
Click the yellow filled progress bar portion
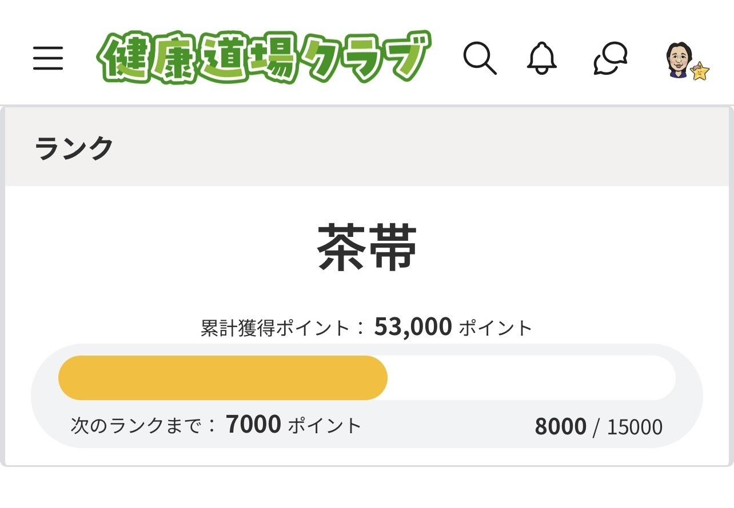[x=223, y=378]
